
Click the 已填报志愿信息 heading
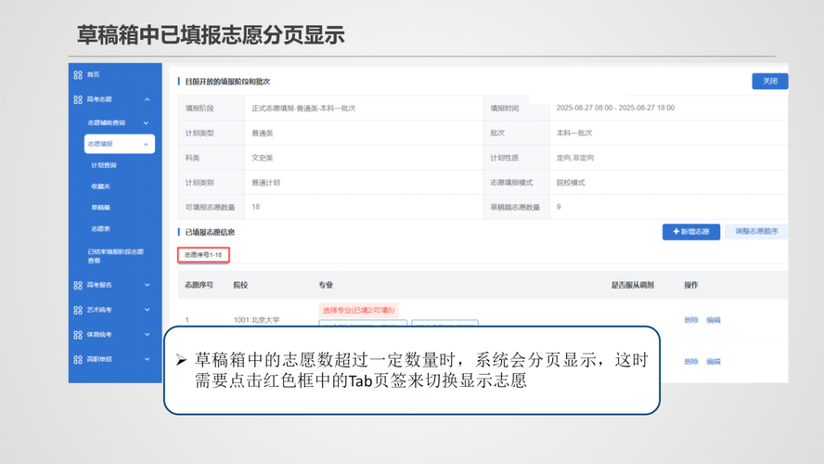coord(210,232)
